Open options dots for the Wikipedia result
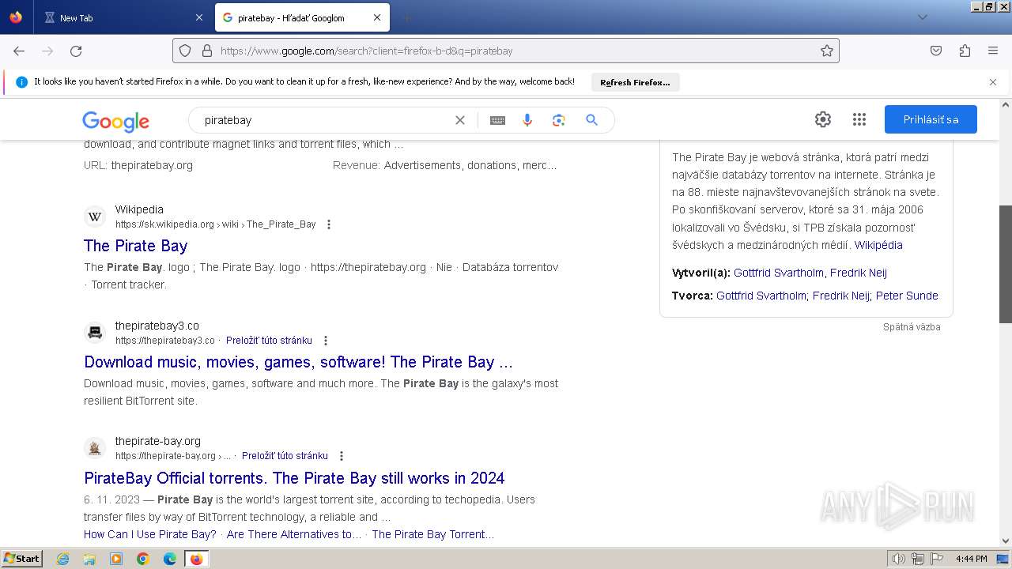 329,224
